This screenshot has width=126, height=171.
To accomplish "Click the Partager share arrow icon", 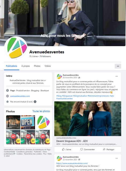I will pyautogui.click(x=104, y=149).
